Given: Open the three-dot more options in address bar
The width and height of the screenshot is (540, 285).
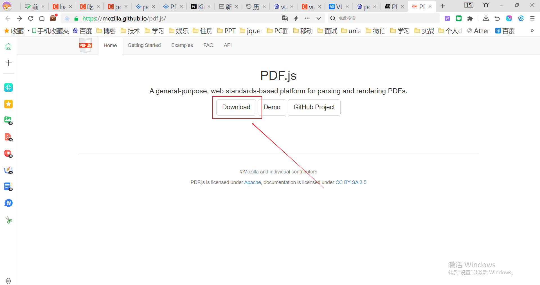Looking at the screenshot, I should (307, 18).
